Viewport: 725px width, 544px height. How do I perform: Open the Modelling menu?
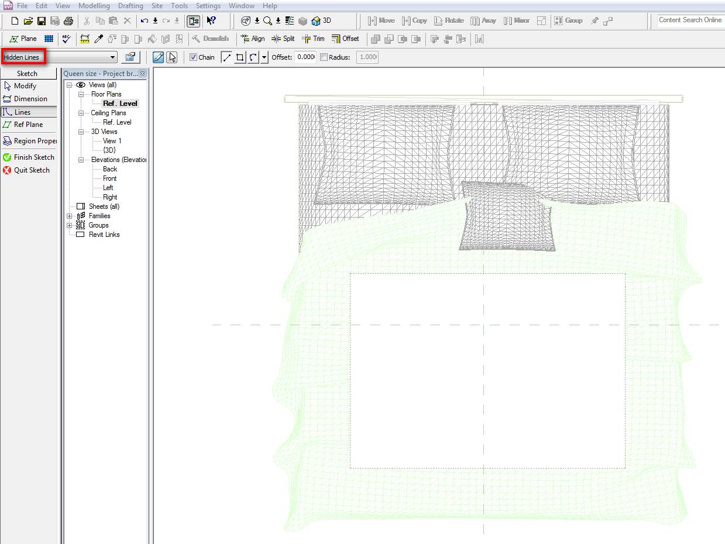(94, 6)
